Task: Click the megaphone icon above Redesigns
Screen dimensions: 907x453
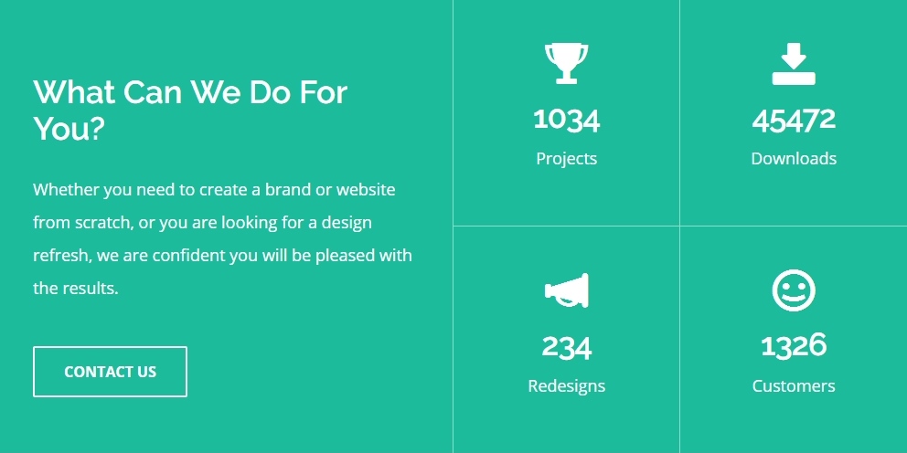Action: coord(566,290)
